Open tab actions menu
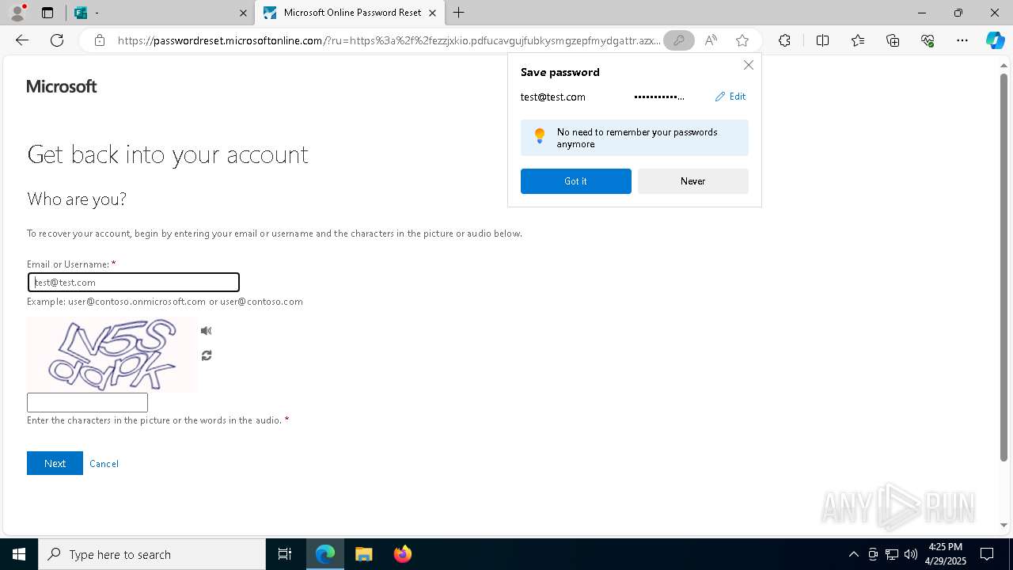This screenshot has height=570, width=1013. pos(47,13)
